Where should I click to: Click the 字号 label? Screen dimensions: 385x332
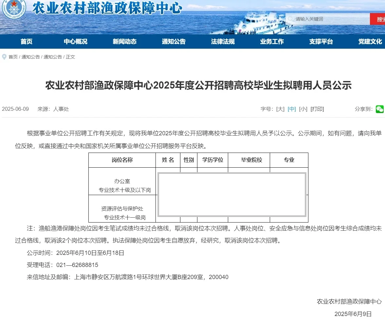coord(267,109)
